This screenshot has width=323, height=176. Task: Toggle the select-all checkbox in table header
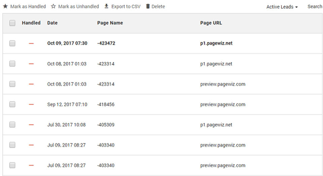click(x=12, y=23)
